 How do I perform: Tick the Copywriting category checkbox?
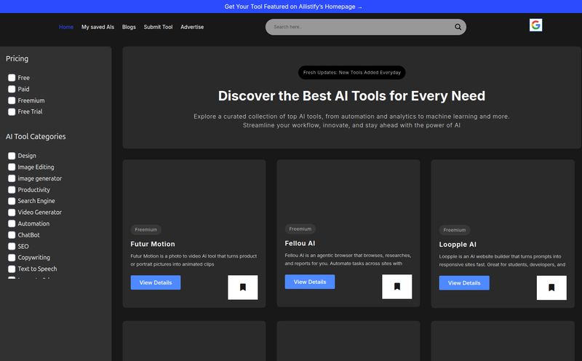(12, 258)
